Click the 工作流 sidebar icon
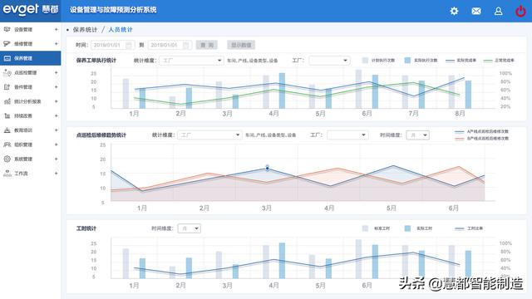The height and width of the screenshot is (299, 532). click(x=7, y=174)
